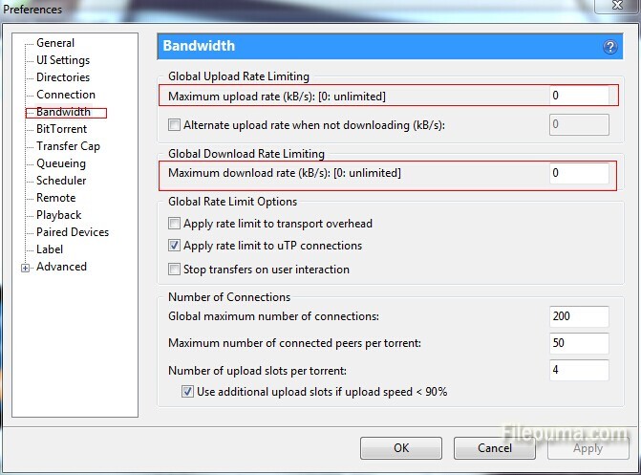
Task: Enable alternate upload rate when not downloading
Action: [174, 124]
